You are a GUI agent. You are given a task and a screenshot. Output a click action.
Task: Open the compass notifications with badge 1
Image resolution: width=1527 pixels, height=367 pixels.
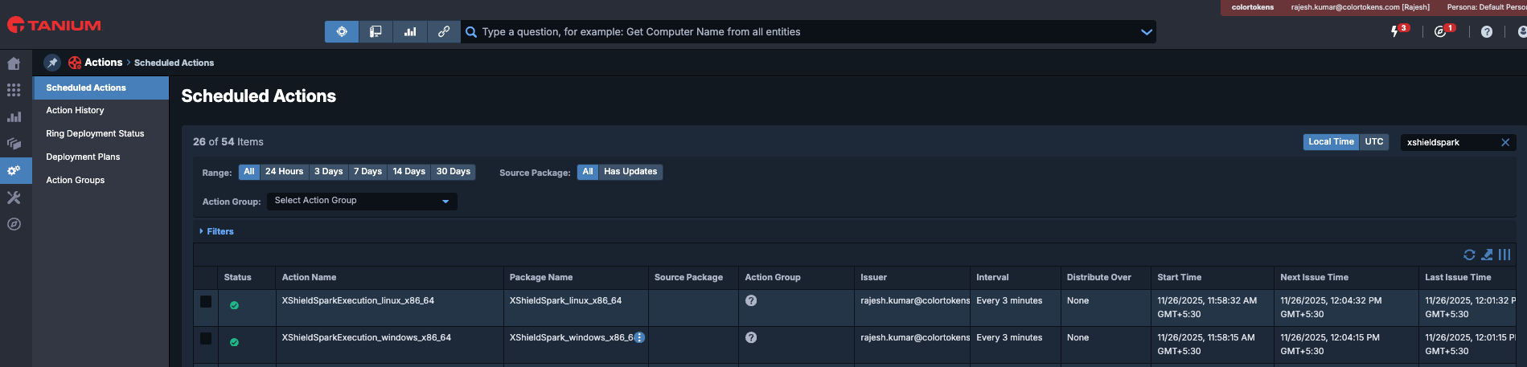(1440, 31)
